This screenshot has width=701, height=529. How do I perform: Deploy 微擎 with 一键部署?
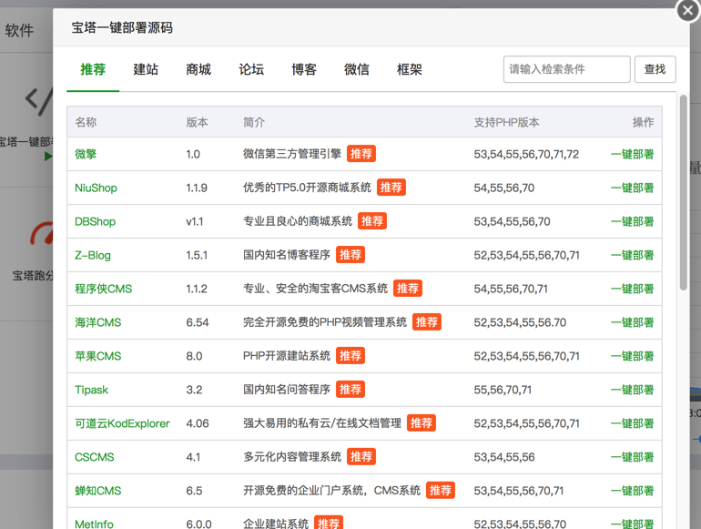(x=632, y=155)
